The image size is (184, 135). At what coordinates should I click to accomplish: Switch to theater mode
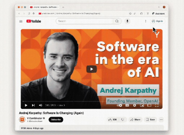click(149, 105)
